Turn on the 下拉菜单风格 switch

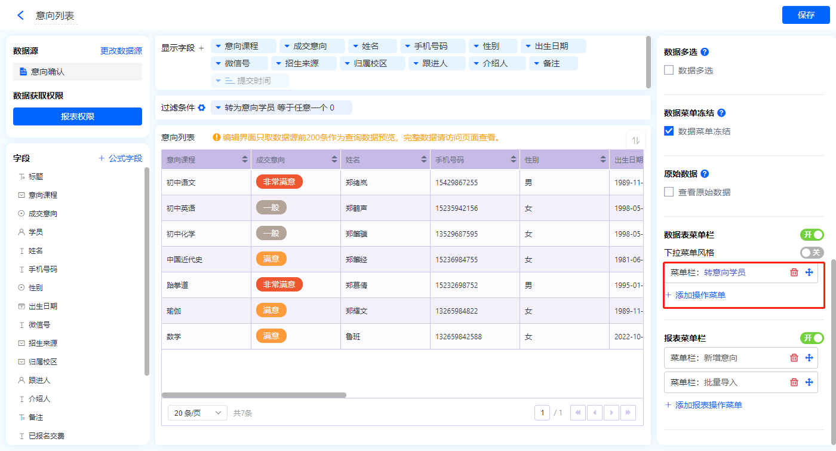point(812,253)
